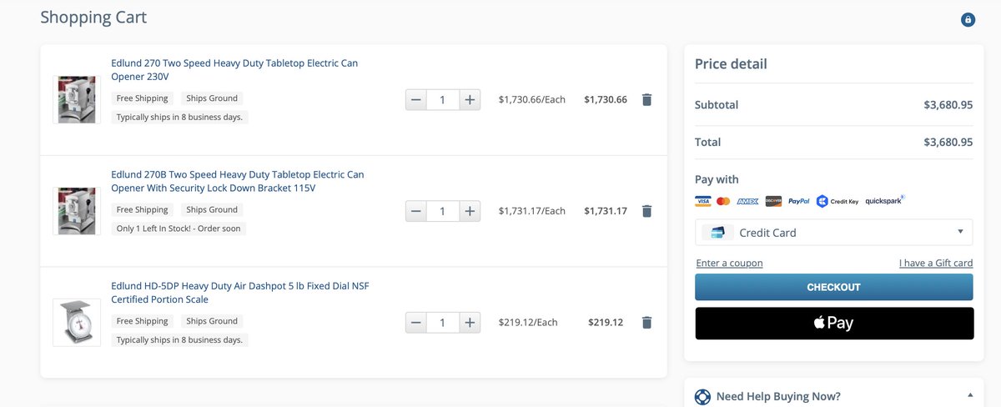Click the PayPal payment logo

point(799,201)
